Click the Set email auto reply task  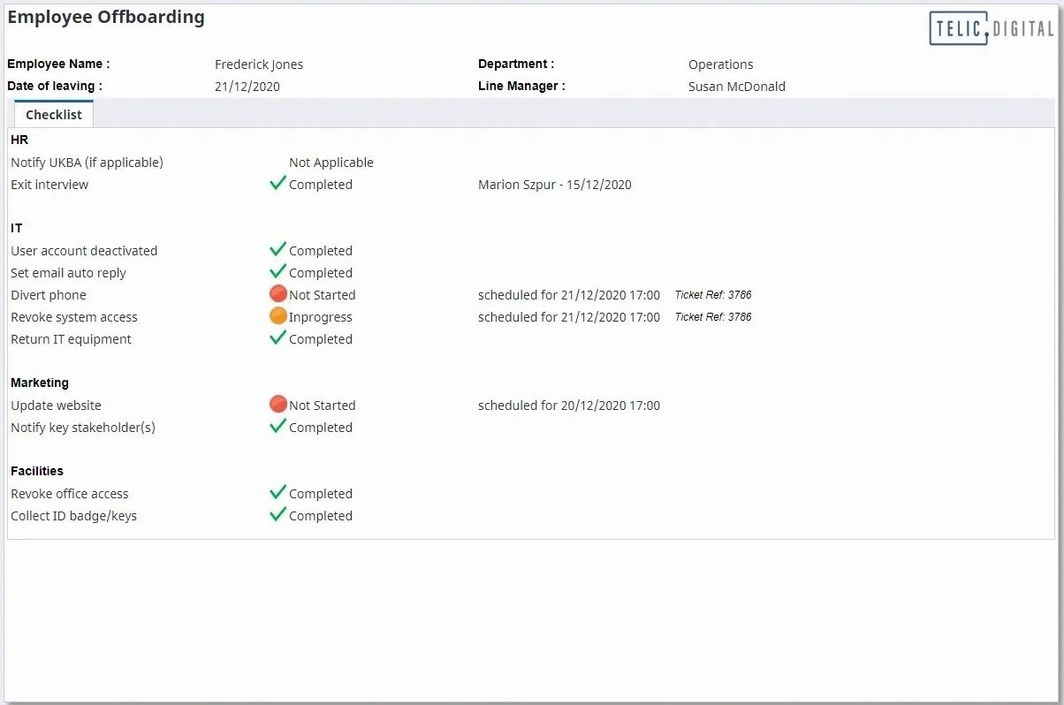point(68,273)
